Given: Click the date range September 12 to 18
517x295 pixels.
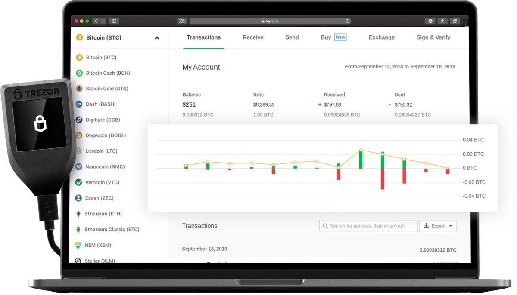Looking at the screenshot, I should point(400,67).
